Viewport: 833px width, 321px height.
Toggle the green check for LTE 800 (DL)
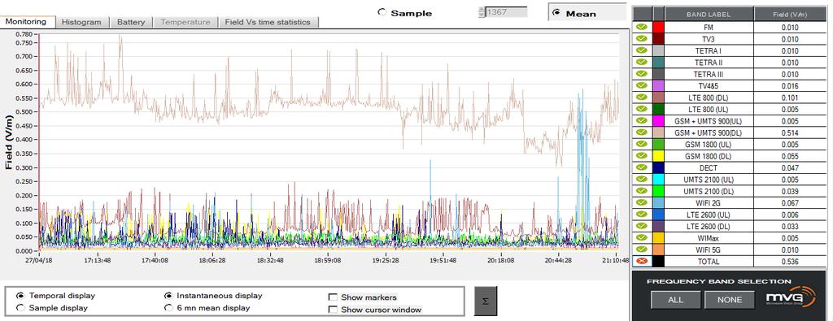pos(641,97)
